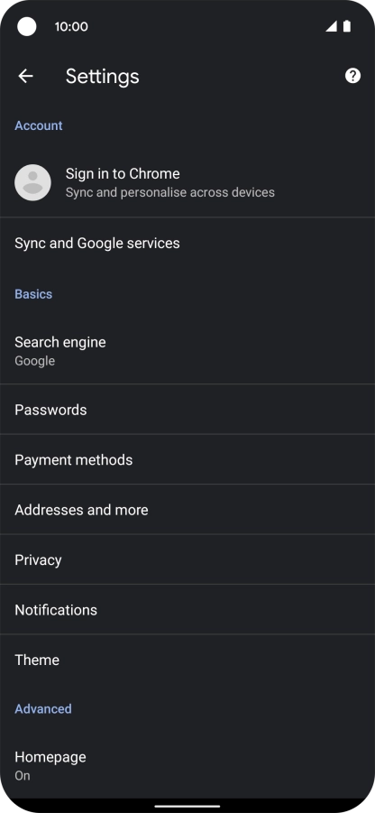Open Privacy settings
Viewport: 375px width, 813px height.
[187, 559]
